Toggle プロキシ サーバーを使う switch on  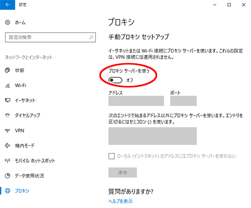tap(115, 80)
